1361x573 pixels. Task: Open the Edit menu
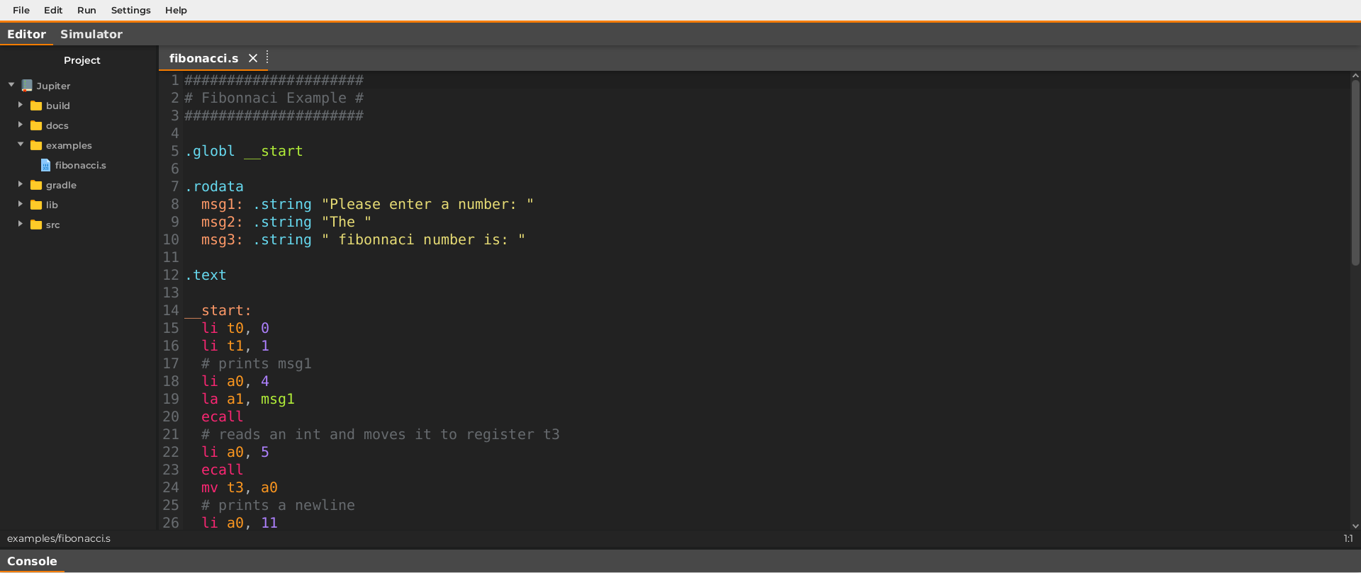[53, 10]
